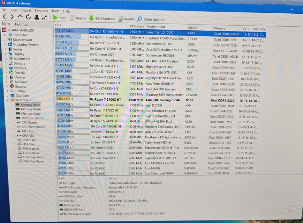Click the Report toolbar button
The width and height of the screenshot is (303, 223).
coord(78,18)
